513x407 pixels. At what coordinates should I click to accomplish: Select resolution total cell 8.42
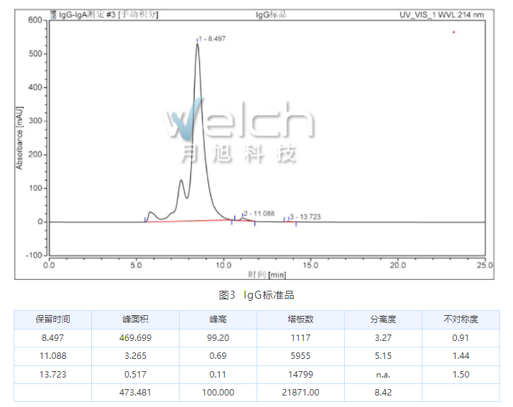383,393
